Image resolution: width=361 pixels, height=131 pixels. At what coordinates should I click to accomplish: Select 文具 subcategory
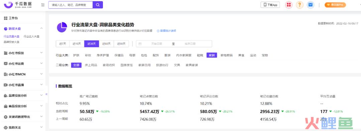(x=177, y=65)
